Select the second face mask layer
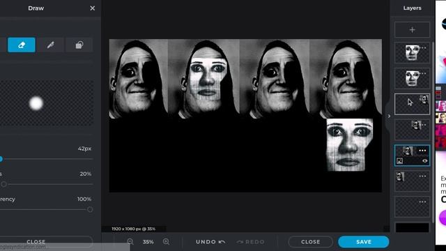The height and width of the screenshot is (251, 446). tap(412, 78)
